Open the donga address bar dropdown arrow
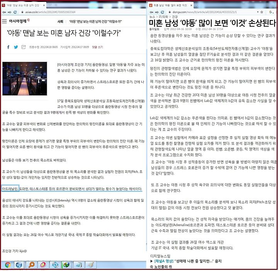The image size is (278, 271). (258, 12)
